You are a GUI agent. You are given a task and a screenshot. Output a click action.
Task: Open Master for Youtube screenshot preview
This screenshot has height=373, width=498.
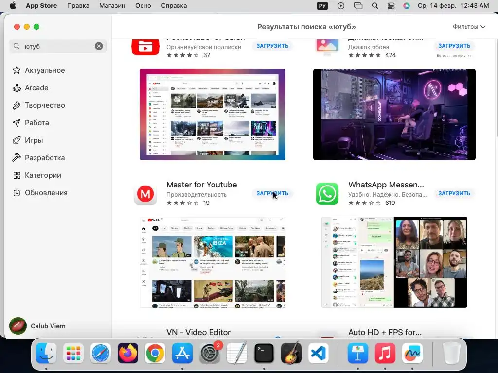pos(213,262)
